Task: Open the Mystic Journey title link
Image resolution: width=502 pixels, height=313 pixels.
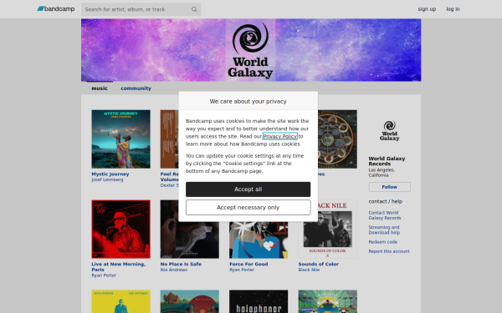Action: pyautogui.click(x=110, y=174)
